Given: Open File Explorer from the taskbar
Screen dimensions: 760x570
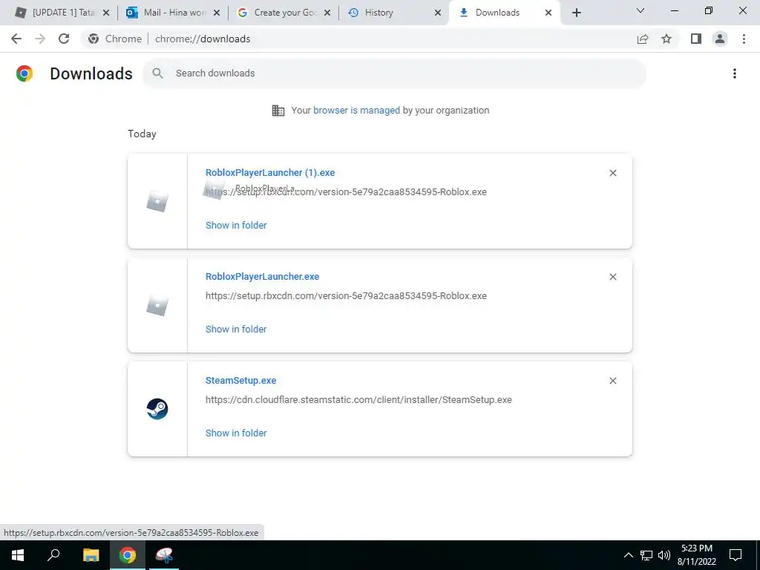Looking at the screenshot, I should click(x=91, y=555).
